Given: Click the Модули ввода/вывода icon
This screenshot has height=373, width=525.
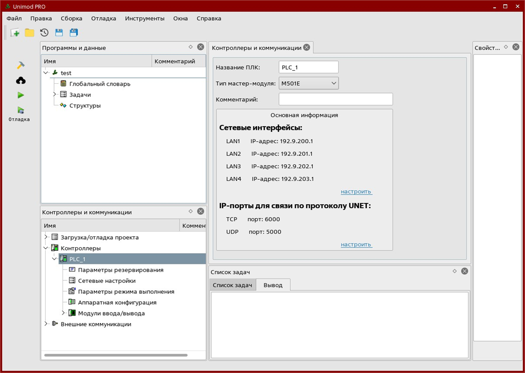Looking at the screenshot, I should [72, 313].
